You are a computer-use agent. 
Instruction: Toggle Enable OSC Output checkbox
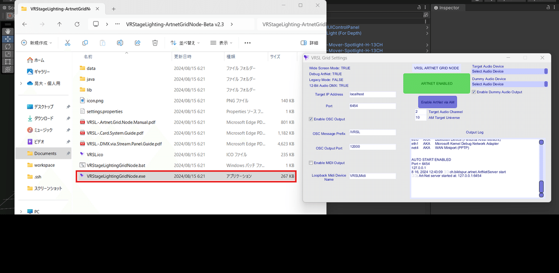(x=311, y=119)
